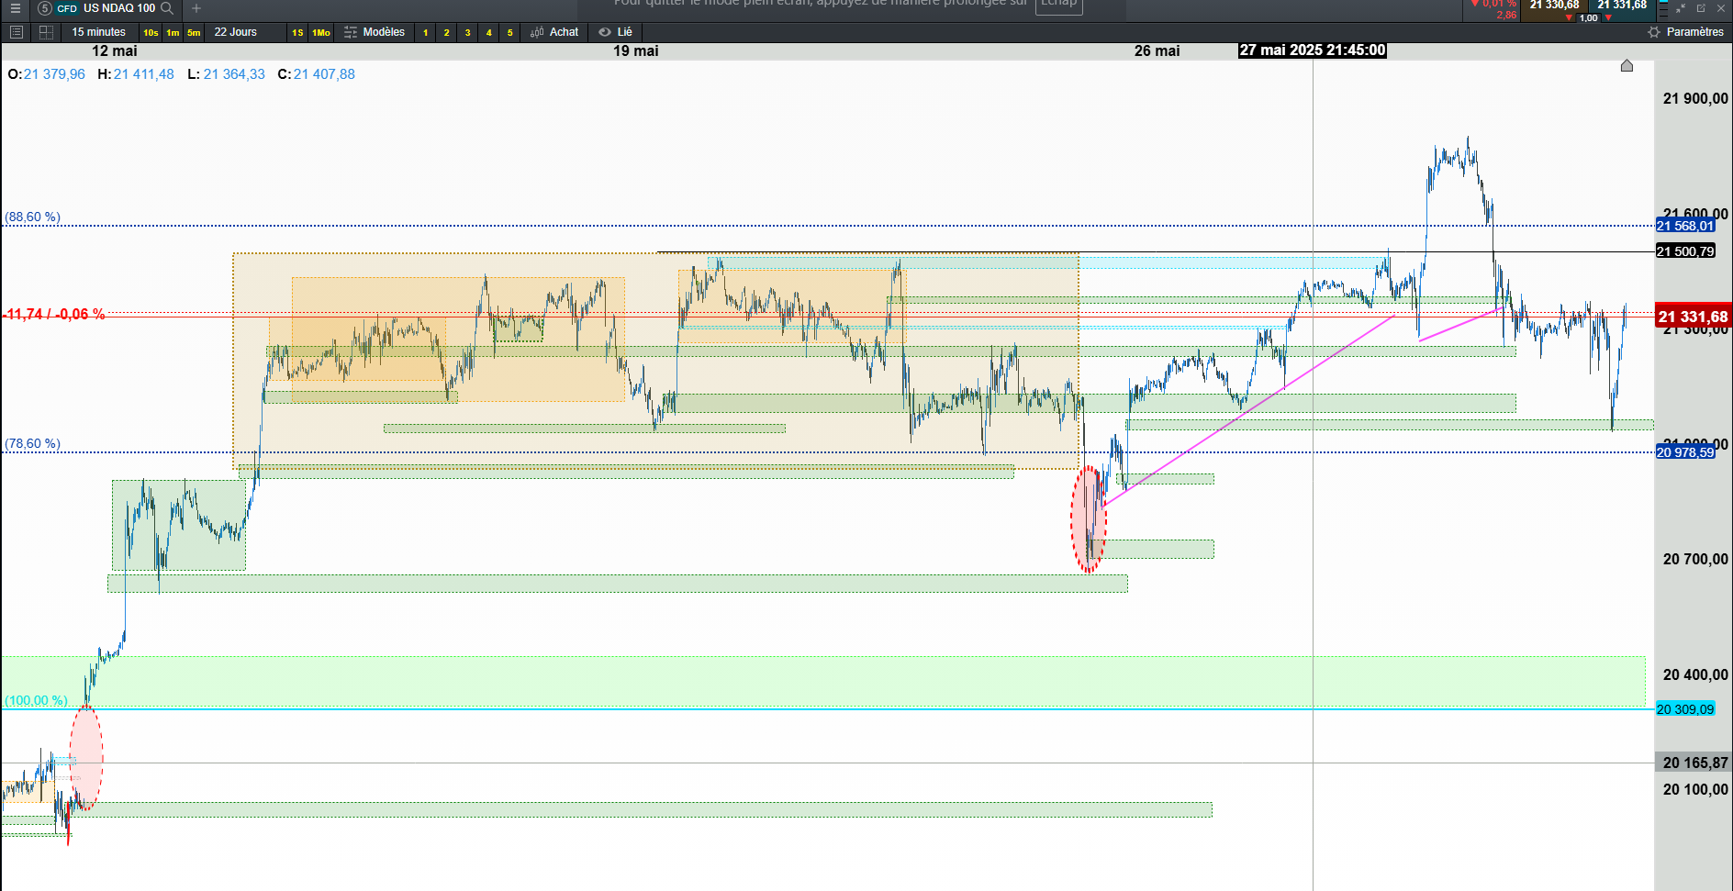Open the chart layout grid icon

46,32
